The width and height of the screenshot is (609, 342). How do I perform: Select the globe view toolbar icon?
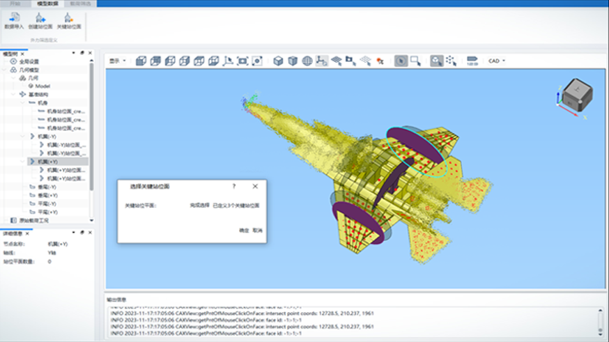(307, 61)
